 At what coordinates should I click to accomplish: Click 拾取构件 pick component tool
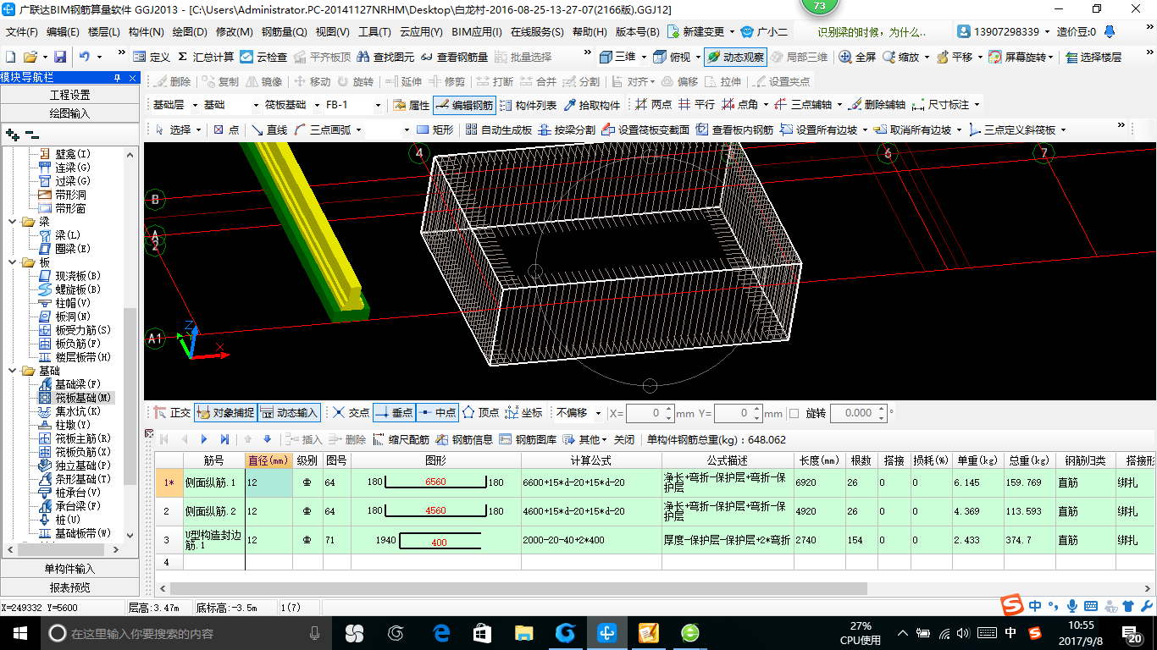[591, 105]
